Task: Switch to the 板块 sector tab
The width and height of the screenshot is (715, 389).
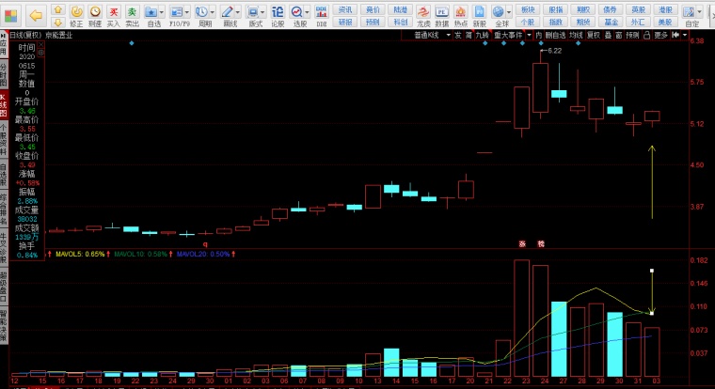Action: pyautogui.click(x=528, y=9)
